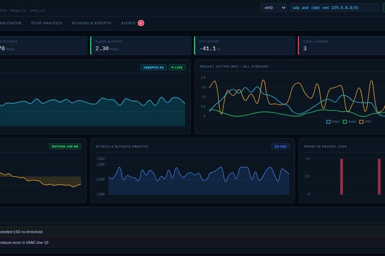Viewport: 385px width, 256px height.
Task: Open the VANC line 10 checksum alert
Action: point(192,242)
